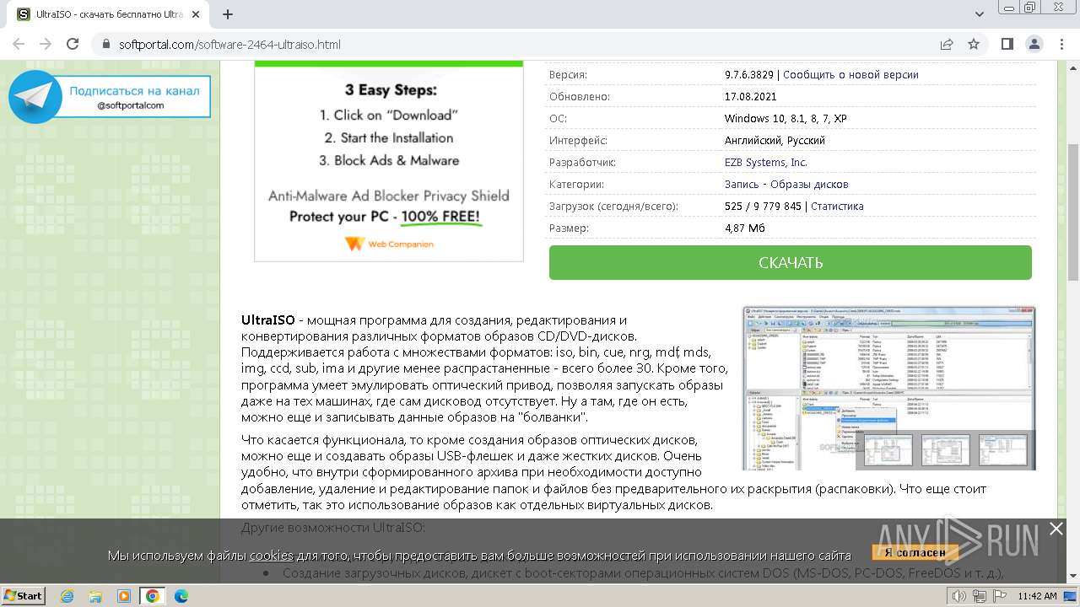Open media player taskbar icon

[124, 596]
